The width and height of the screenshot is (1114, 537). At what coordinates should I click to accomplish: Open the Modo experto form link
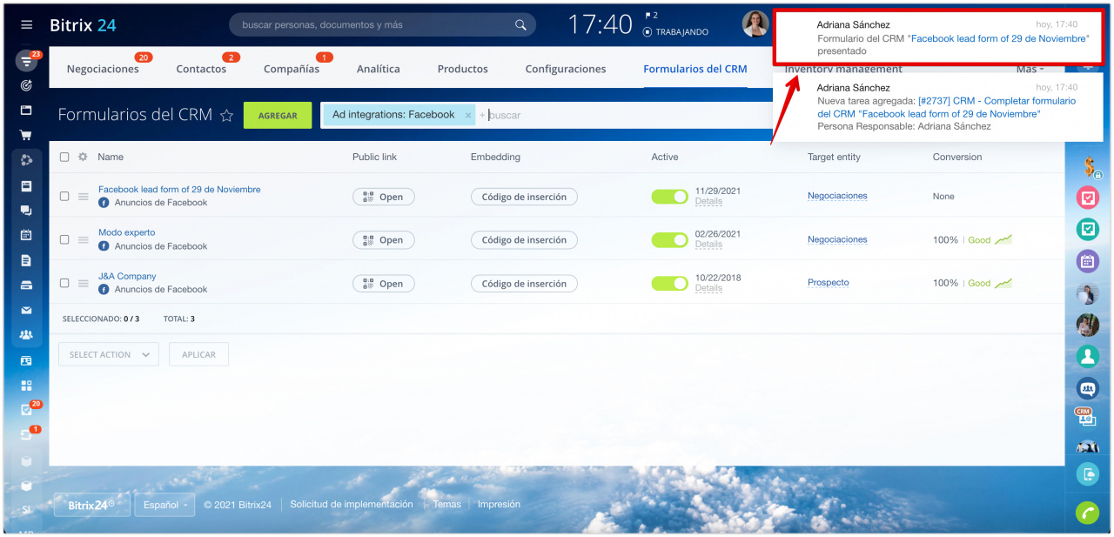[x=127, y=232]
